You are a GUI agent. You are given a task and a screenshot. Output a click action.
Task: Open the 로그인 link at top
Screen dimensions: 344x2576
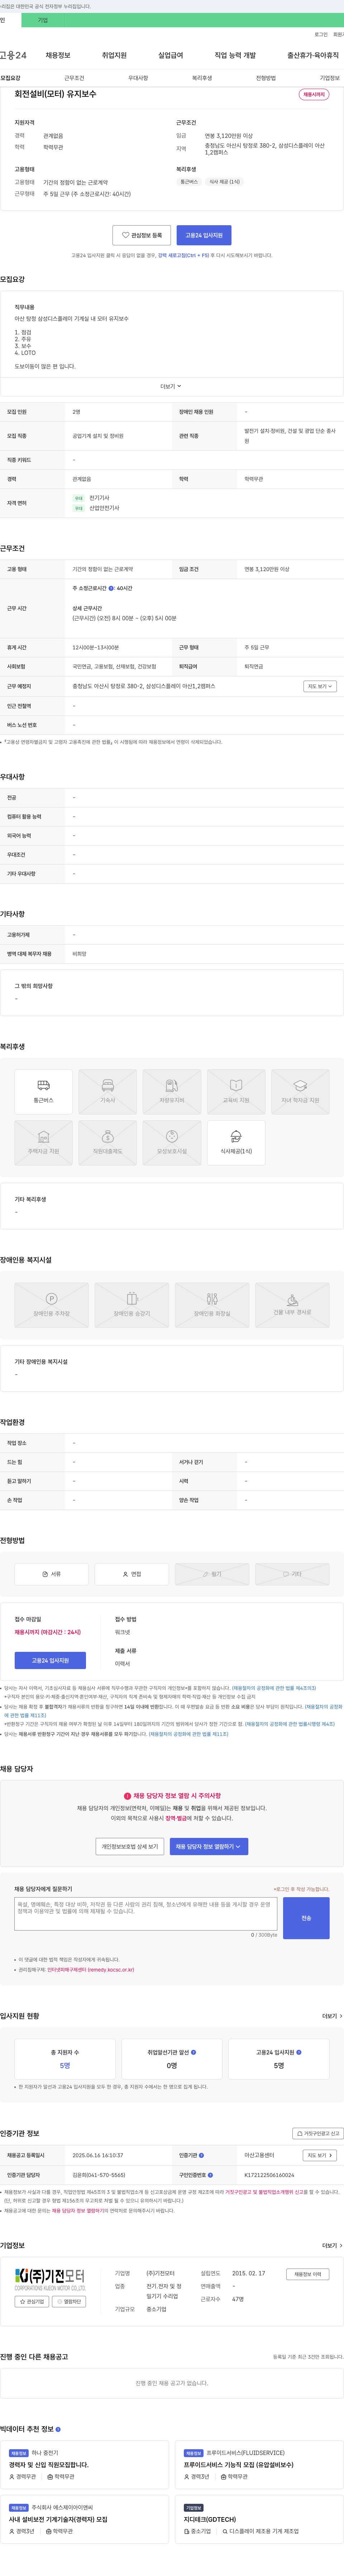pos(321,34)
